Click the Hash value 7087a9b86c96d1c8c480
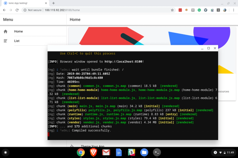This screenshot has width=238, height=158. (x=85, y=78)
